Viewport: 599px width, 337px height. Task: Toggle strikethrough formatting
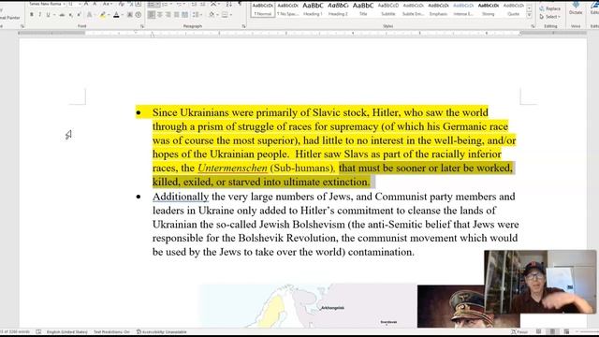(62, 15)
